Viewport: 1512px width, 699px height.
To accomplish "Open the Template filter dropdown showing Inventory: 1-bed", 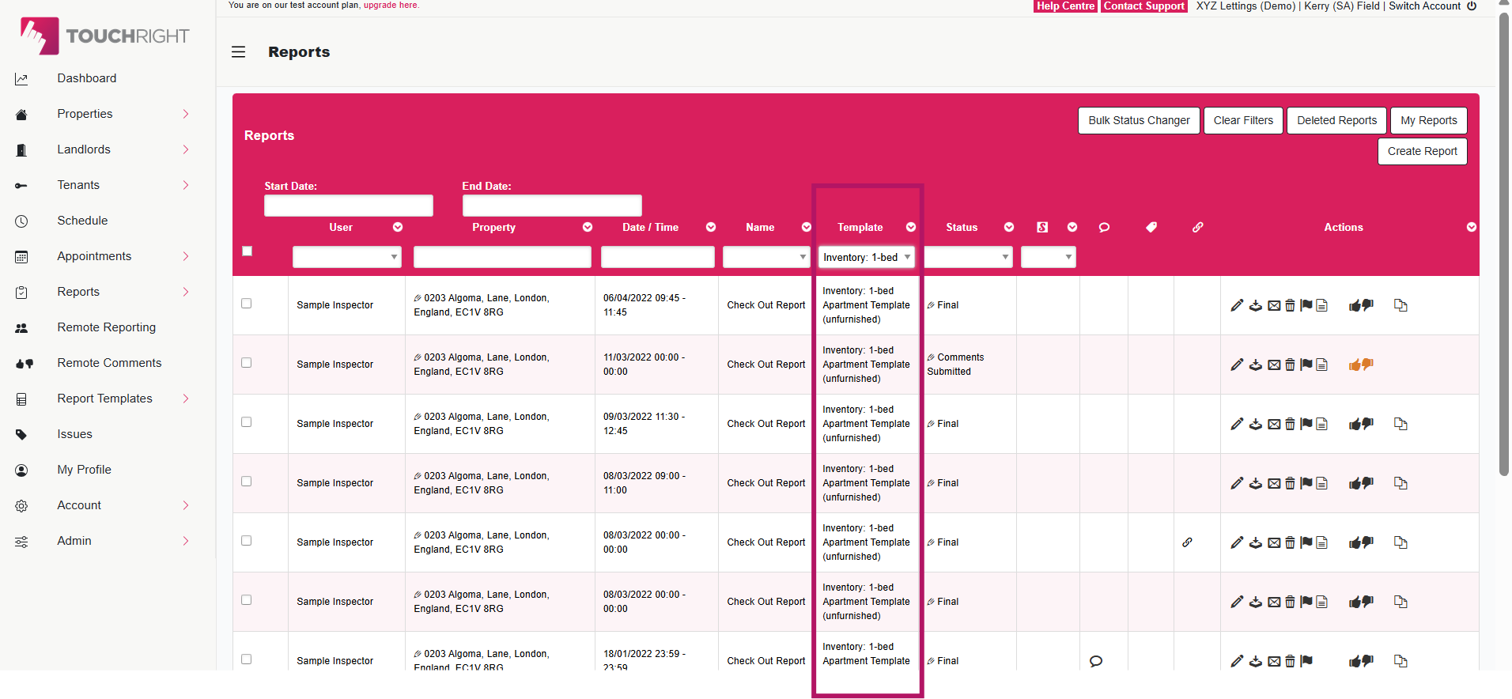I will tap(866, 257).
